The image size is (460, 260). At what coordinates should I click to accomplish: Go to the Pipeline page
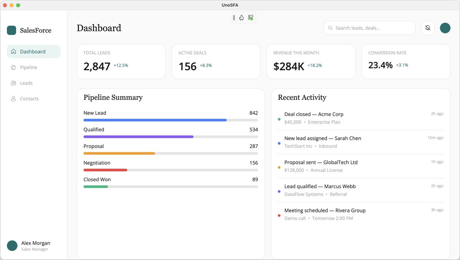pos(34,67)
